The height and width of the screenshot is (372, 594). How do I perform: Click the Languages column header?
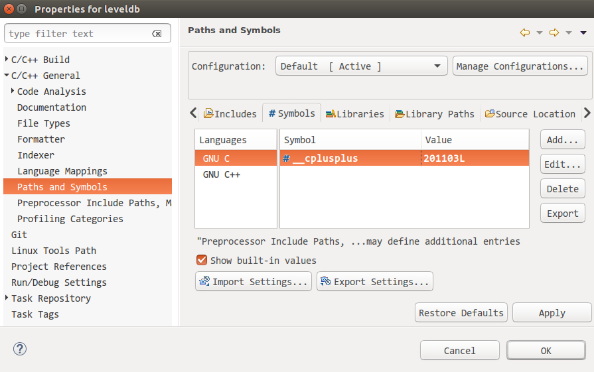click(236, 140)
